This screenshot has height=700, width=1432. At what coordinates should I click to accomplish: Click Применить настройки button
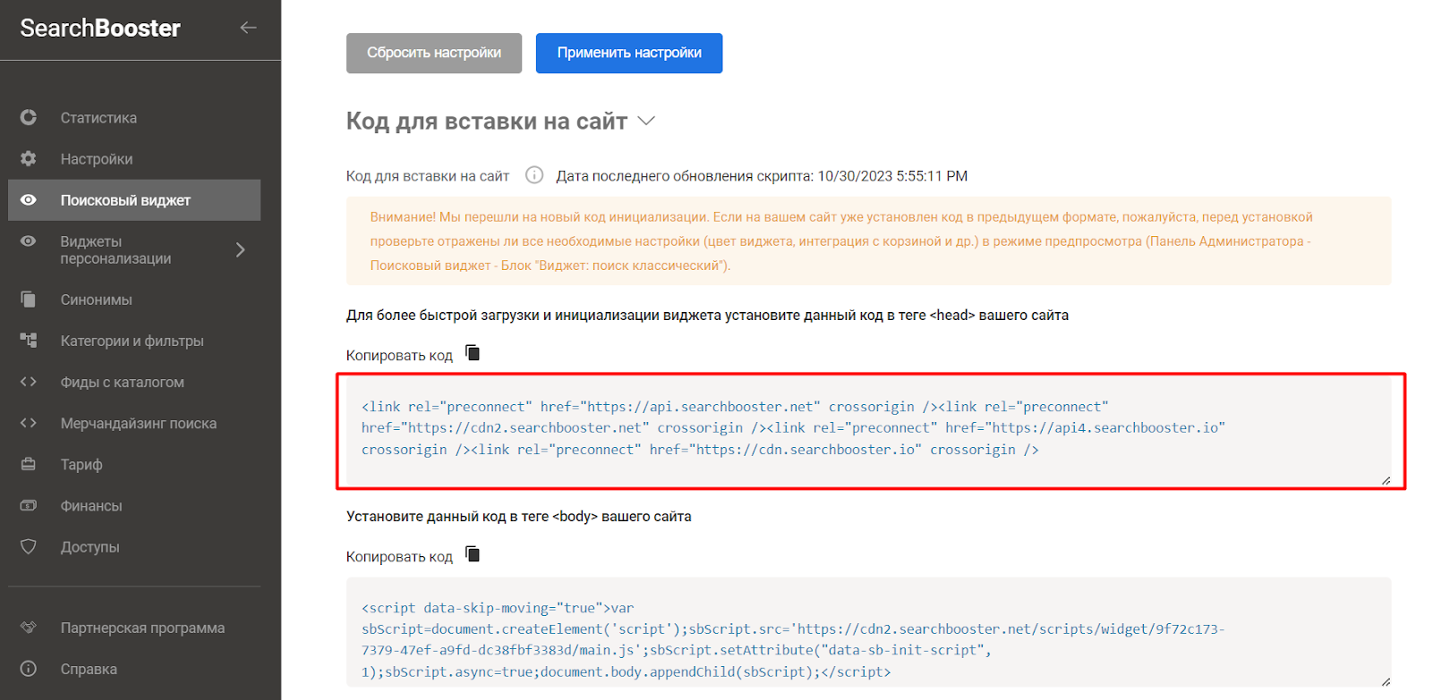pos(629,53)
